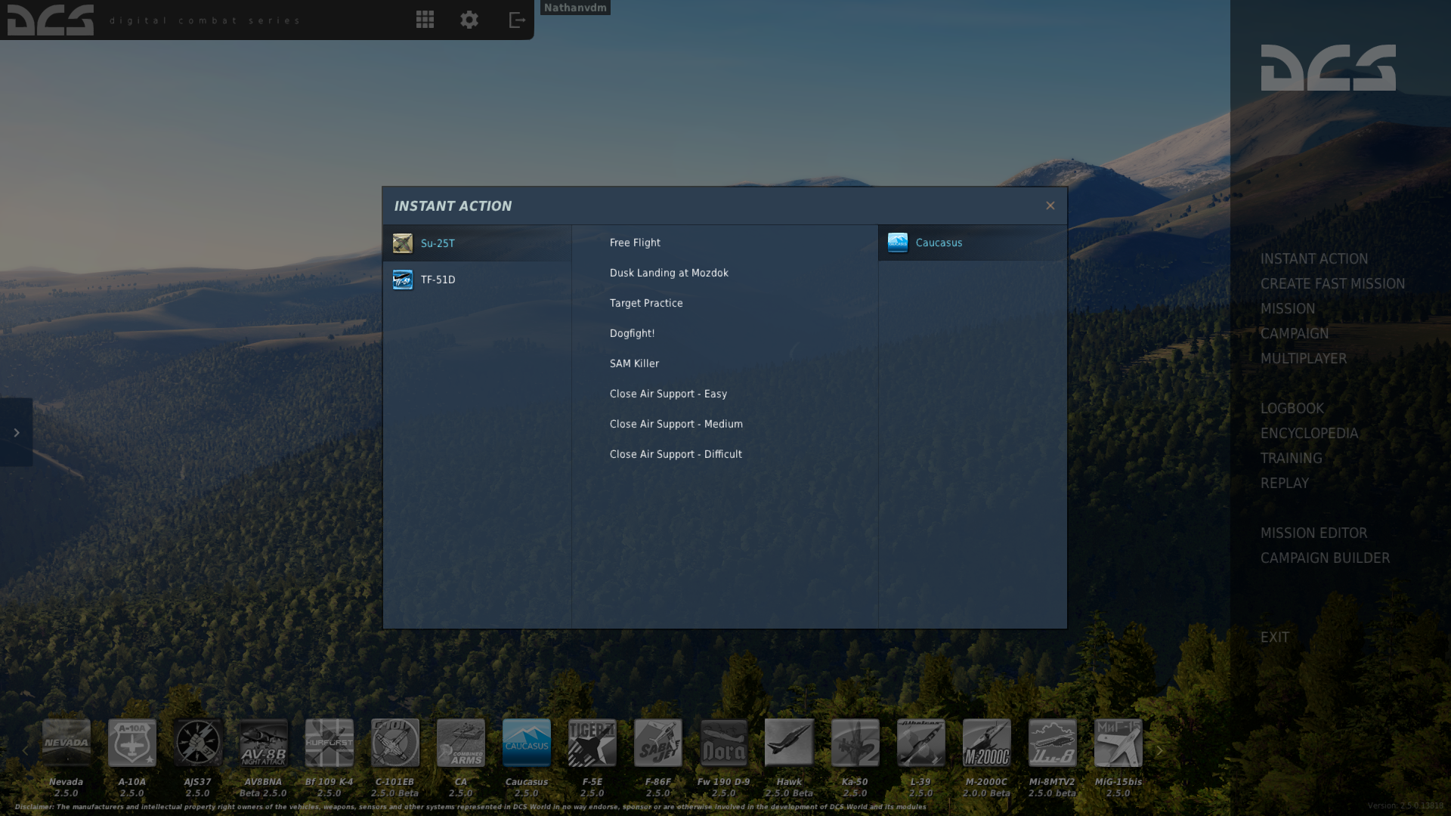Screen dimensions: 1451x816
Task: Select the Fw 190 D-9 Dora module icon
Action: coord(724,743)
